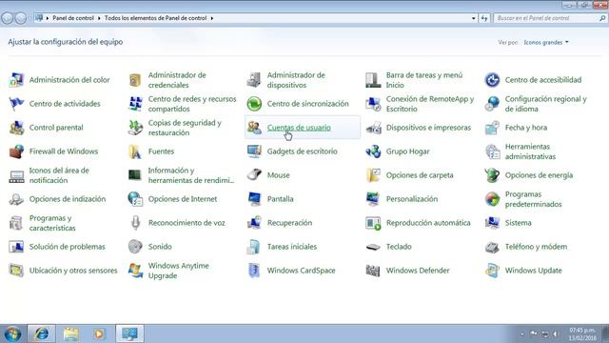Open the Fecha y hora icon
Image resolution: width=609 pixels, height=343 pixels.
coord(492,128)
